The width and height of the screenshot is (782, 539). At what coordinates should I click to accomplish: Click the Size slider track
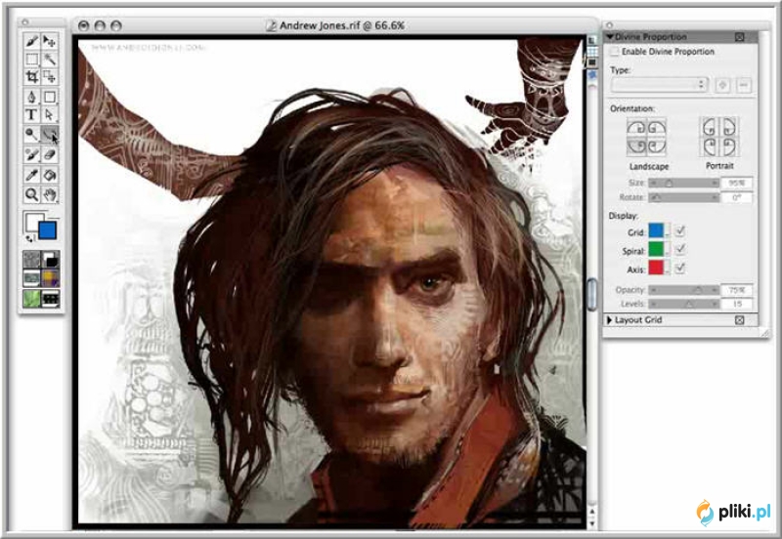(x=683, y=184)
